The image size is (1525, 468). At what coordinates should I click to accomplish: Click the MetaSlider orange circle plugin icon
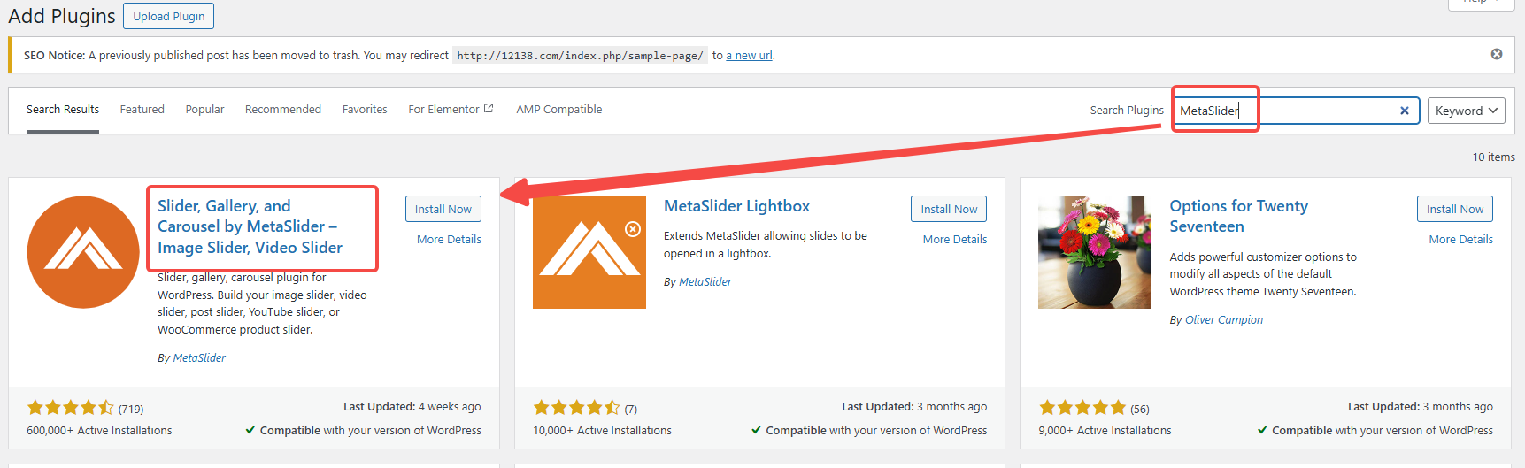[x=83, y=252]
